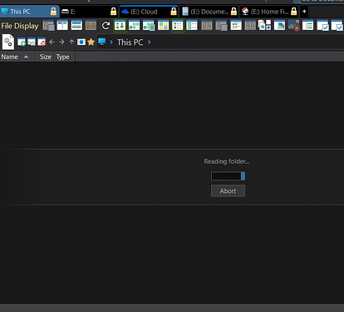
Task: Sort by the Size column header
Action: pos(44,57)
